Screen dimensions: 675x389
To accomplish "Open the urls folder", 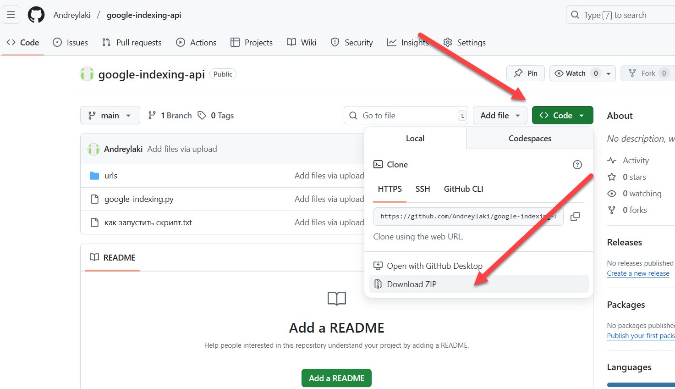I will click(111, 176).
